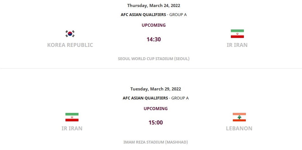Click AFC ASIAN QUALIFIERS for March 29 match

[145, 98]
